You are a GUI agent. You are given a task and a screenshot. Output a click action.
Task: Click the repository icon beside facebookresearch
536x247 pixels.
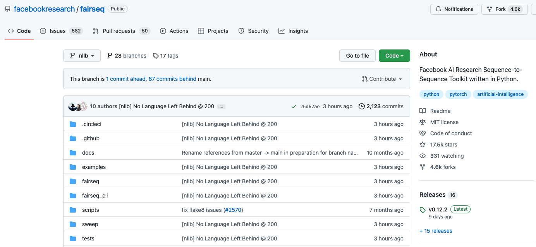tap(8, 9)
